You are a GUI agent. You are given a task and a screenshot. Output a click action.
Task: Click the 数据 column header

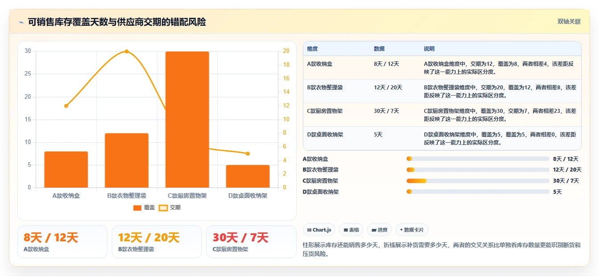[379, 48]
